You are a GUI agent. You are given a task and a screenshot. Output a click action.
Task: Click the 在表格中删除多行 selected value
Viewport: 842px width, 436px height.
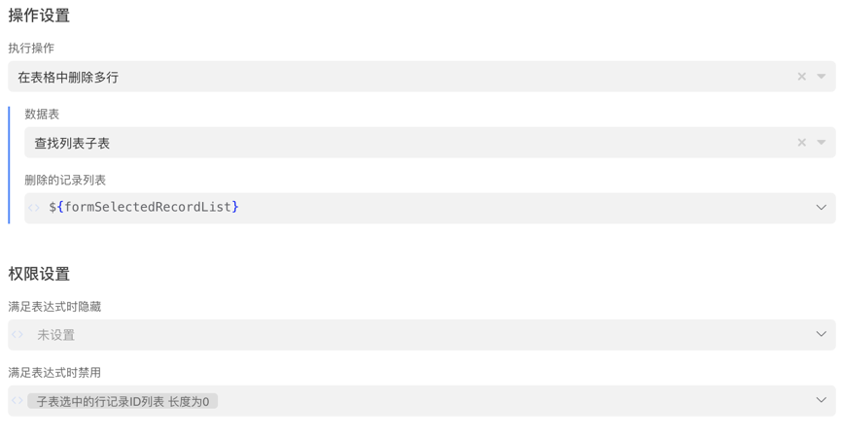point(68,77)
